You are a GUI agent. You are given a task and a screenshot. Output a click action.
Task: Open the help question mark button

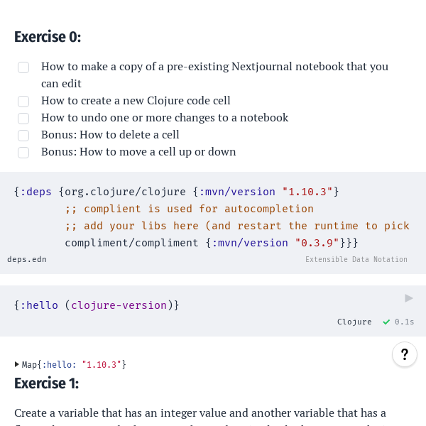tap(404, 354)
